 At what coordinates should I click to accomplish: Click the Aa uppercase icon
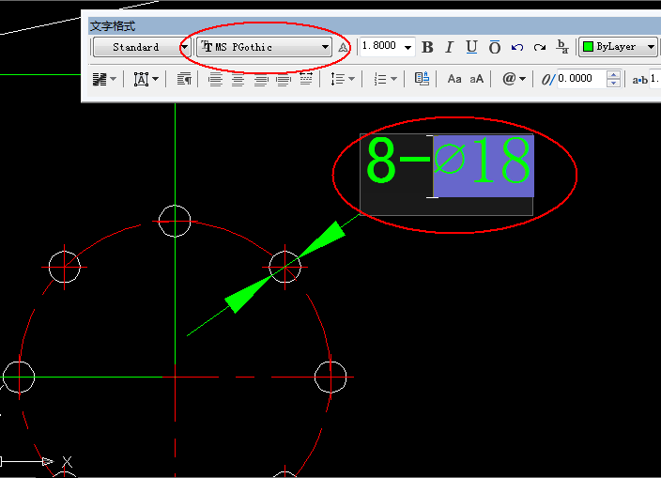tap(454, 79)
